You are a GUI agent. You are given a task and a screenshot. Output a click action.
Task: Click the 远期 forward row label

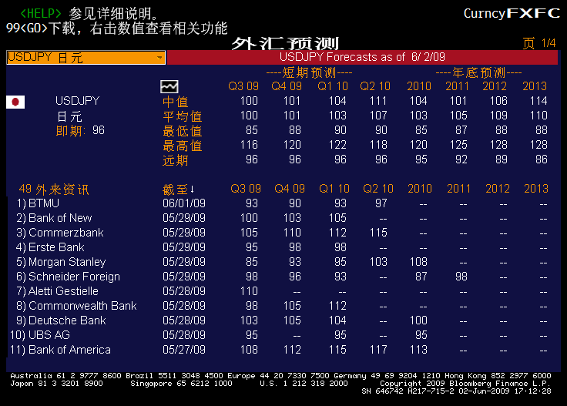click(x=176, y=160)
